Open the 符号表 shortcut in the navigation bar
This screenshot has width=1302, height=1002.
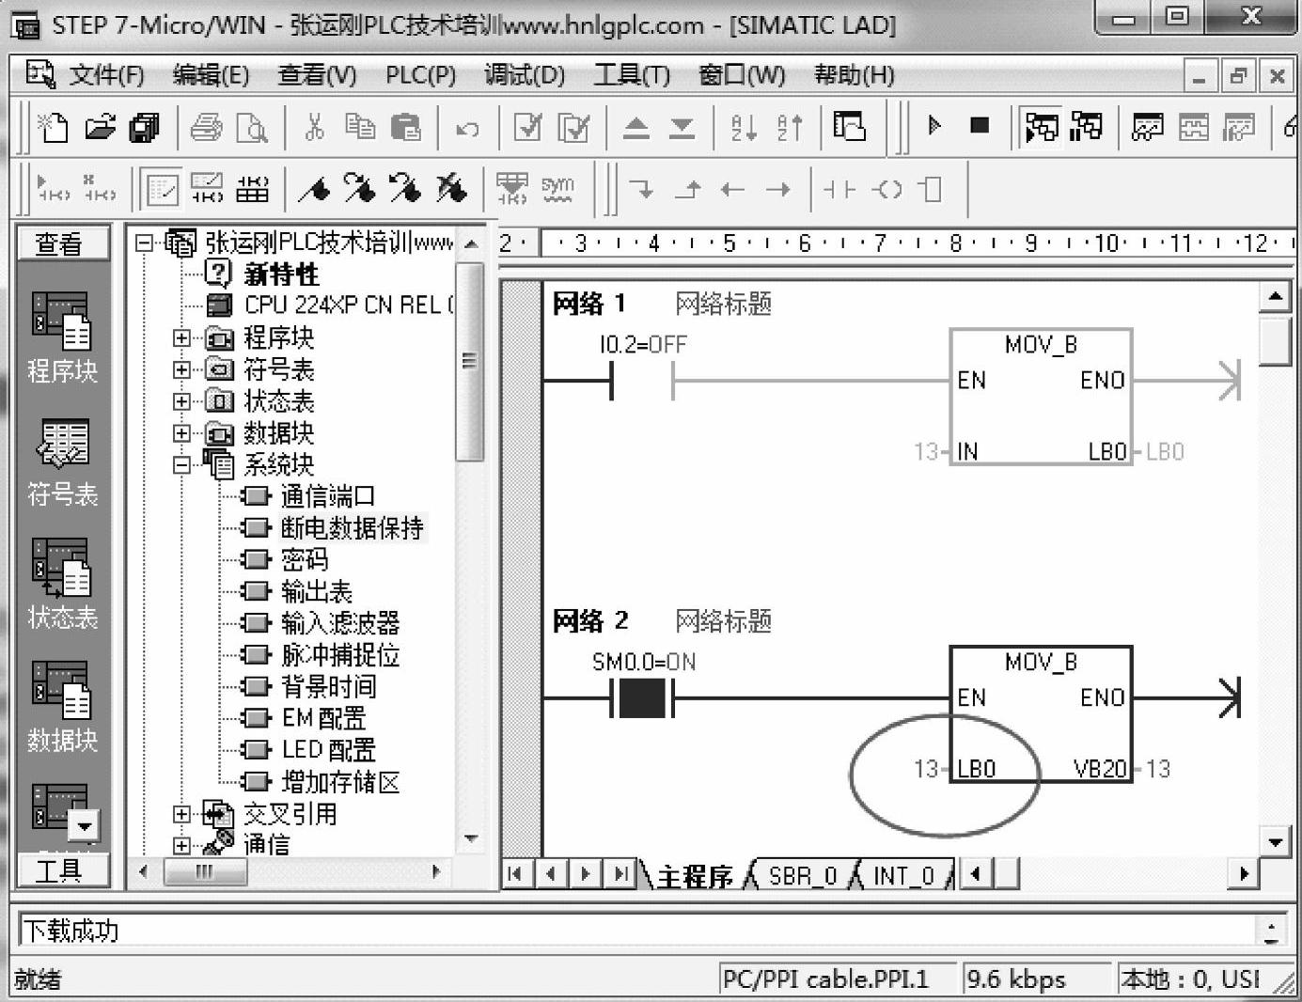62,462
